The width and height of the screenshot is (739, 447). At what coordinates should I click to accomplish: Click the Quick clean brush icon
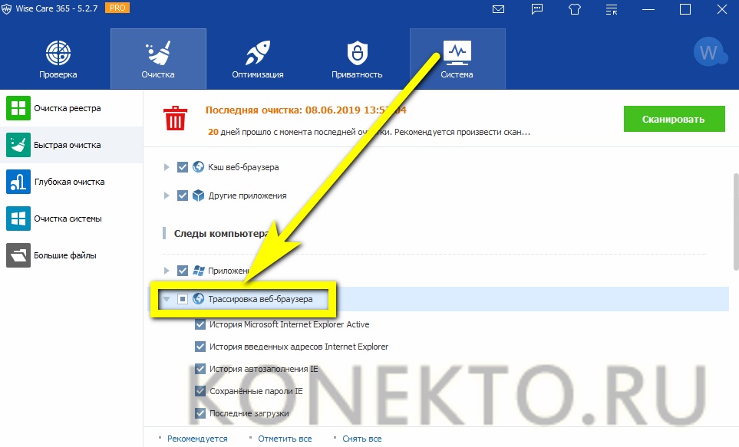(x=18, y=145)
